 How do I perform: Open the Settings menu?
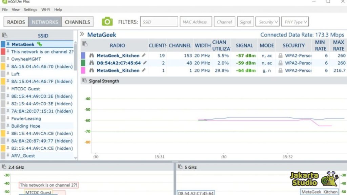[30, 9]
